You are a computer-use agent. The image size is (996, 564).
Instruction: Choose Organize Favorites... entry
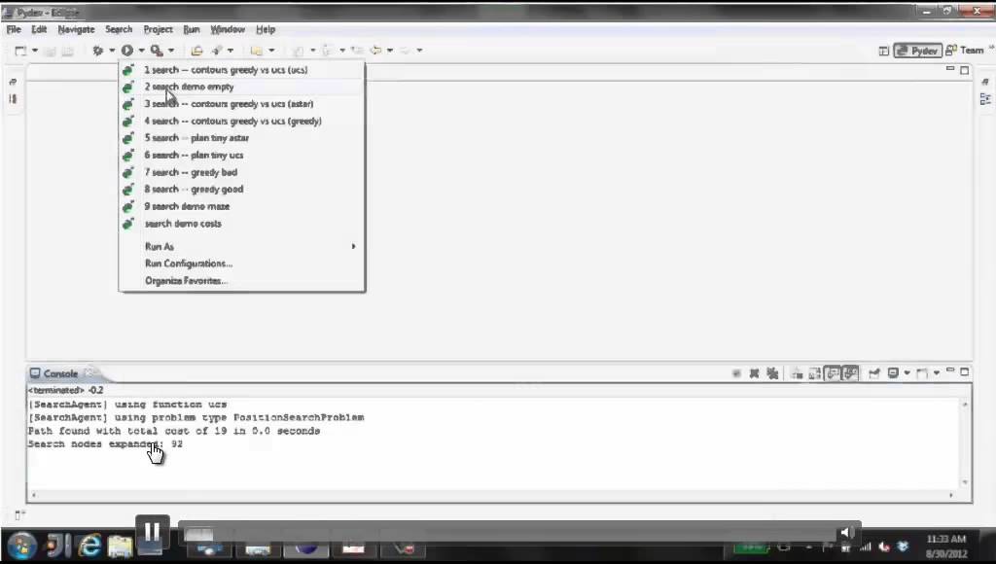tap(242, 281)
